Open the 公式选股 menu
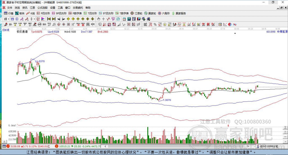Viewport: 288px width, 155px height. [x=42, y=8]
